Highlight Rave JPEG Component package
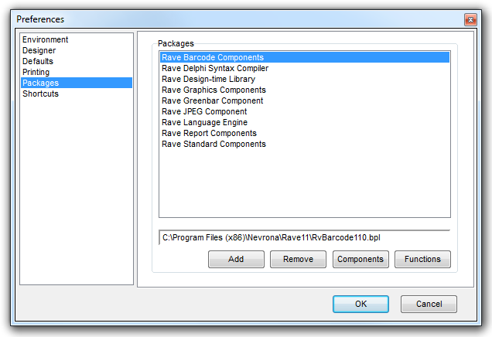Image resolution: width=492 pixels, height=337 pixels. (204, 111)
